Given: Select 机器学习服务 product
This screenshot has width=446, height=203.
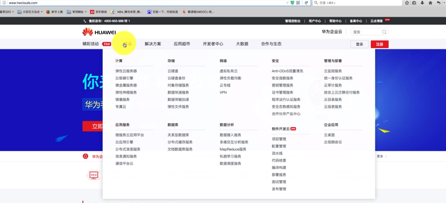Looking at the screenshot, I should [230, 156].
